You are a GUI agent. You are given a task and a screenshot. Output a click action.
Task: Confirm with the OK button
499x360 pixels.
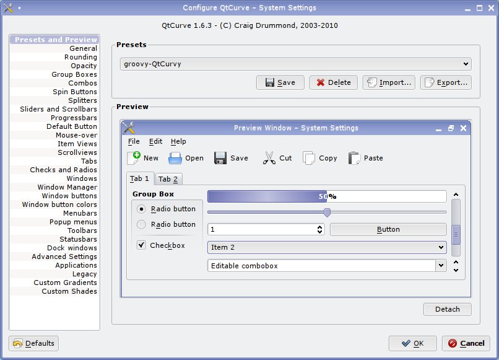tap(413, 343)
